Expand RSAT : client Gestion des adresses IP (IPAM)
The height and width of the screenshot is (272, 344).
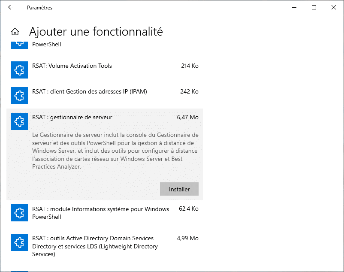coord(105,96)
